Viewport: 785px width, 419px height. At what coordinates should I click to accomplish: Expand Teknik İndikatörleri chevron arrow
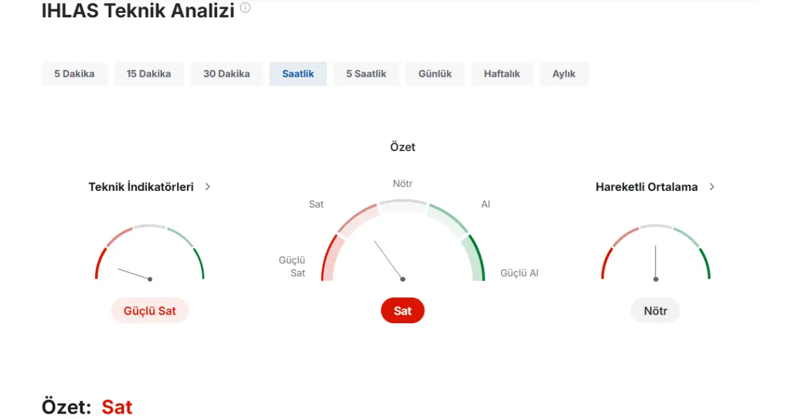click(x=208, y=186)
